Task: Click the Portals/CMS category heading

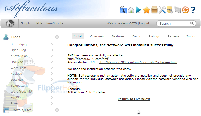Action: [x=22, y=110]
